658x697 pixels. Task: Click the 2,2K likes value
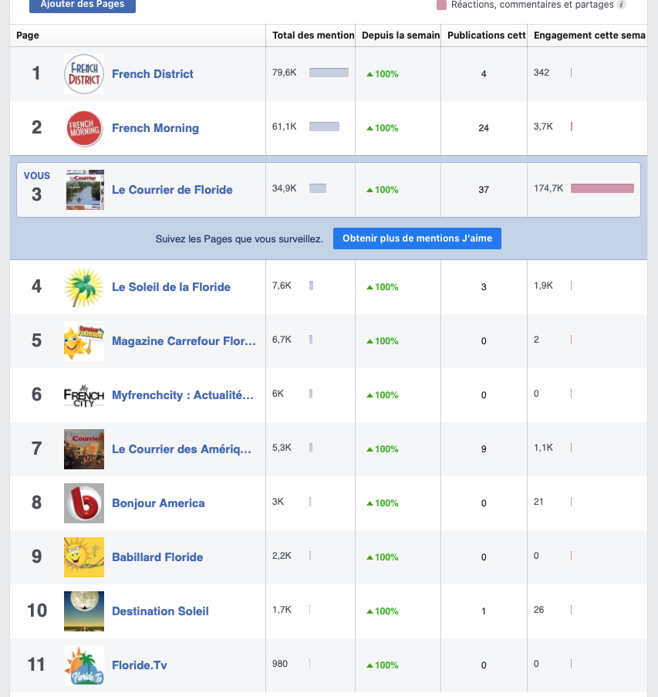[282, 556]
